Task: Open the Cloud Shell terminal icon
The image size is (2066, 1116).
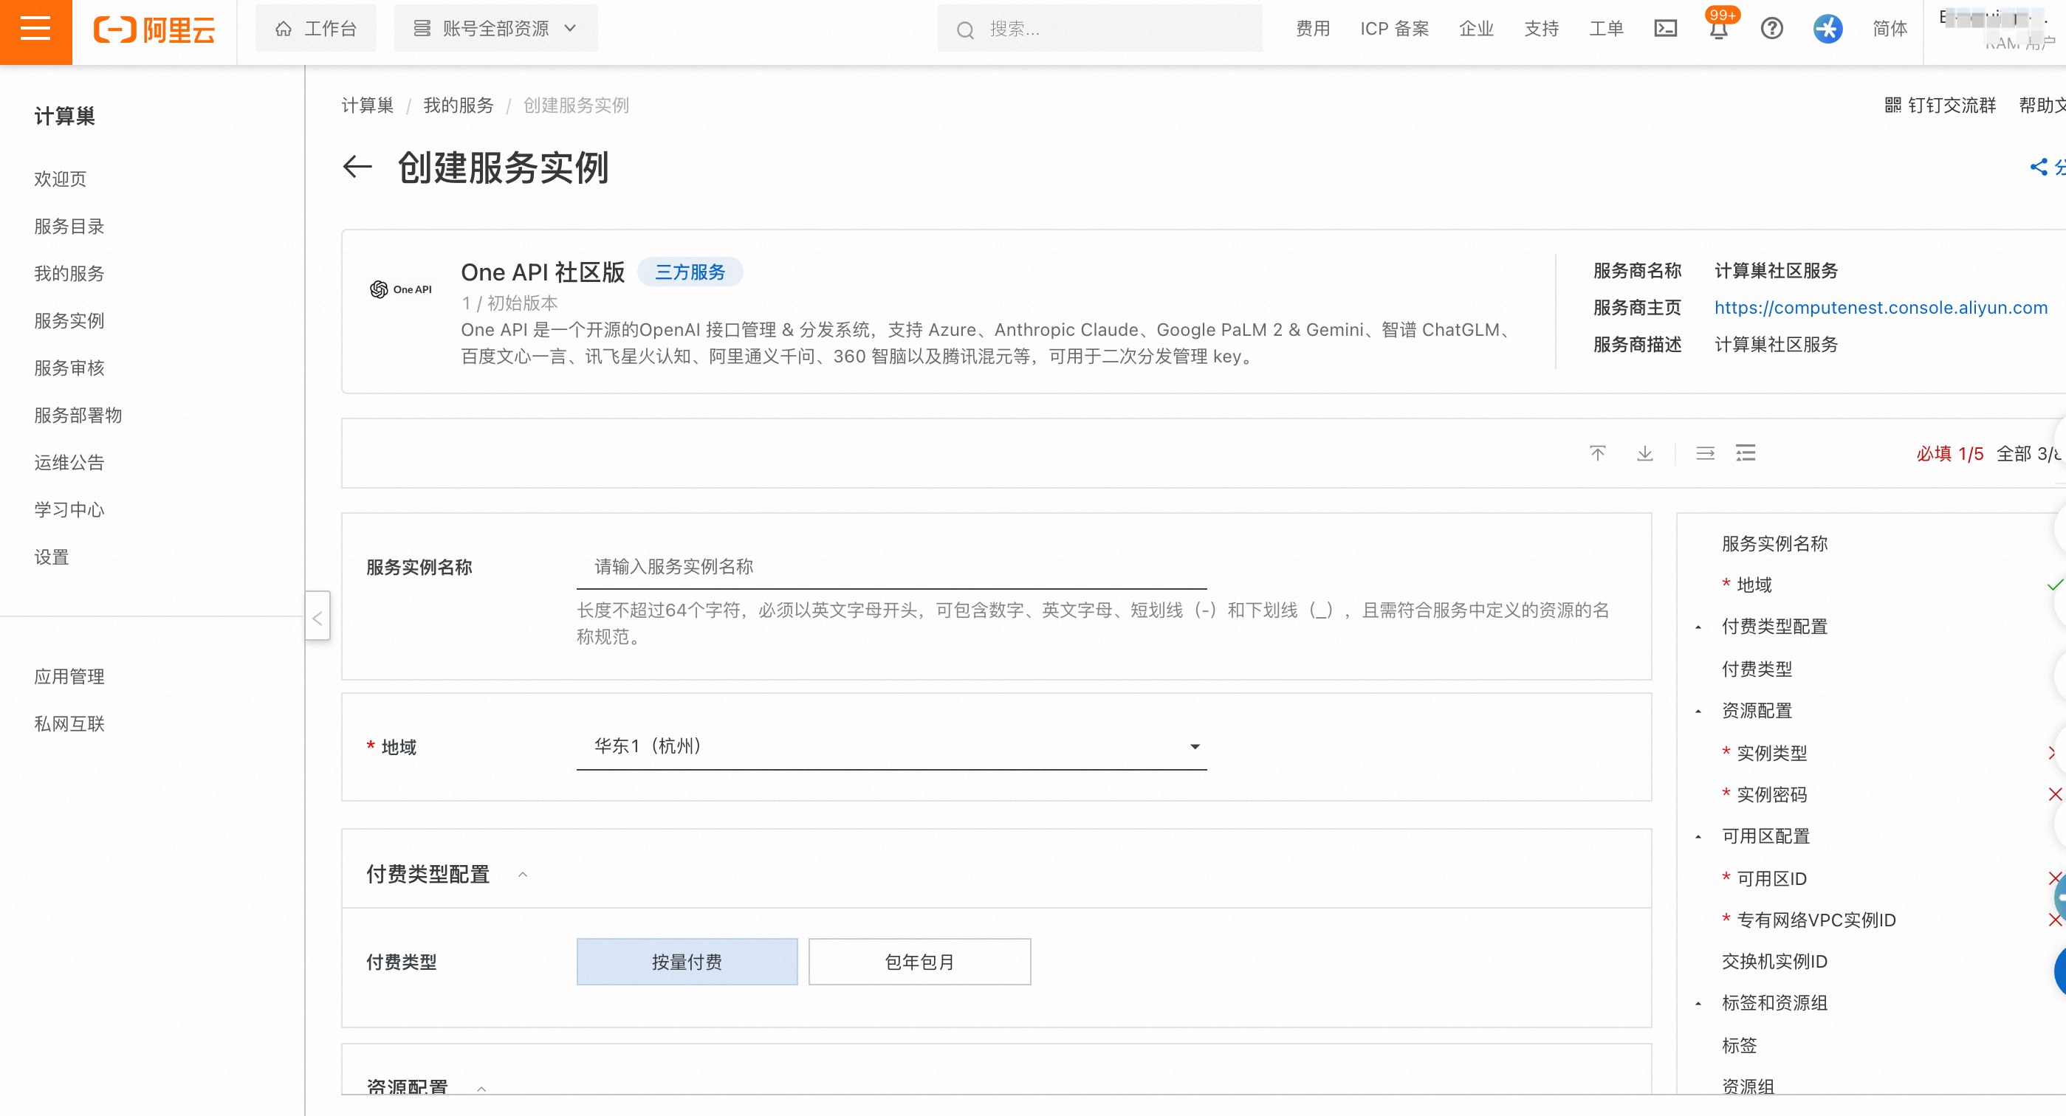Action: 1665,30
